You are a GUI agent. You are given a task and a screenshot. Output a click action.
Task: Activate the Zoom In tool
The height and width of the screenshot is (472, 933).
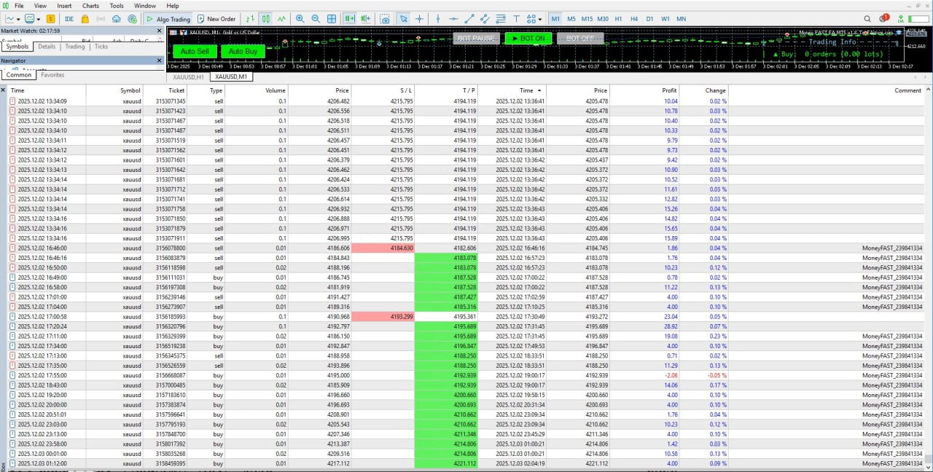coord(300,19)
